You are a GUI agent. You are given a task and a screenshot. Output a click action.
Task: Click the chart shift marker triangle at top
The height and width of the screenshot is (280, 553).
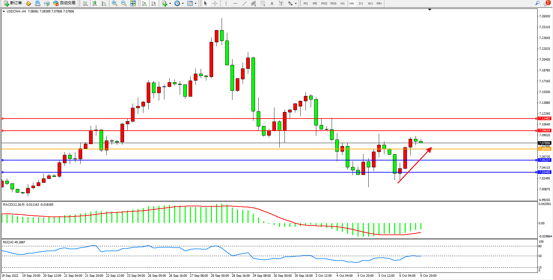pyautogui.click(x=430, y=10)
